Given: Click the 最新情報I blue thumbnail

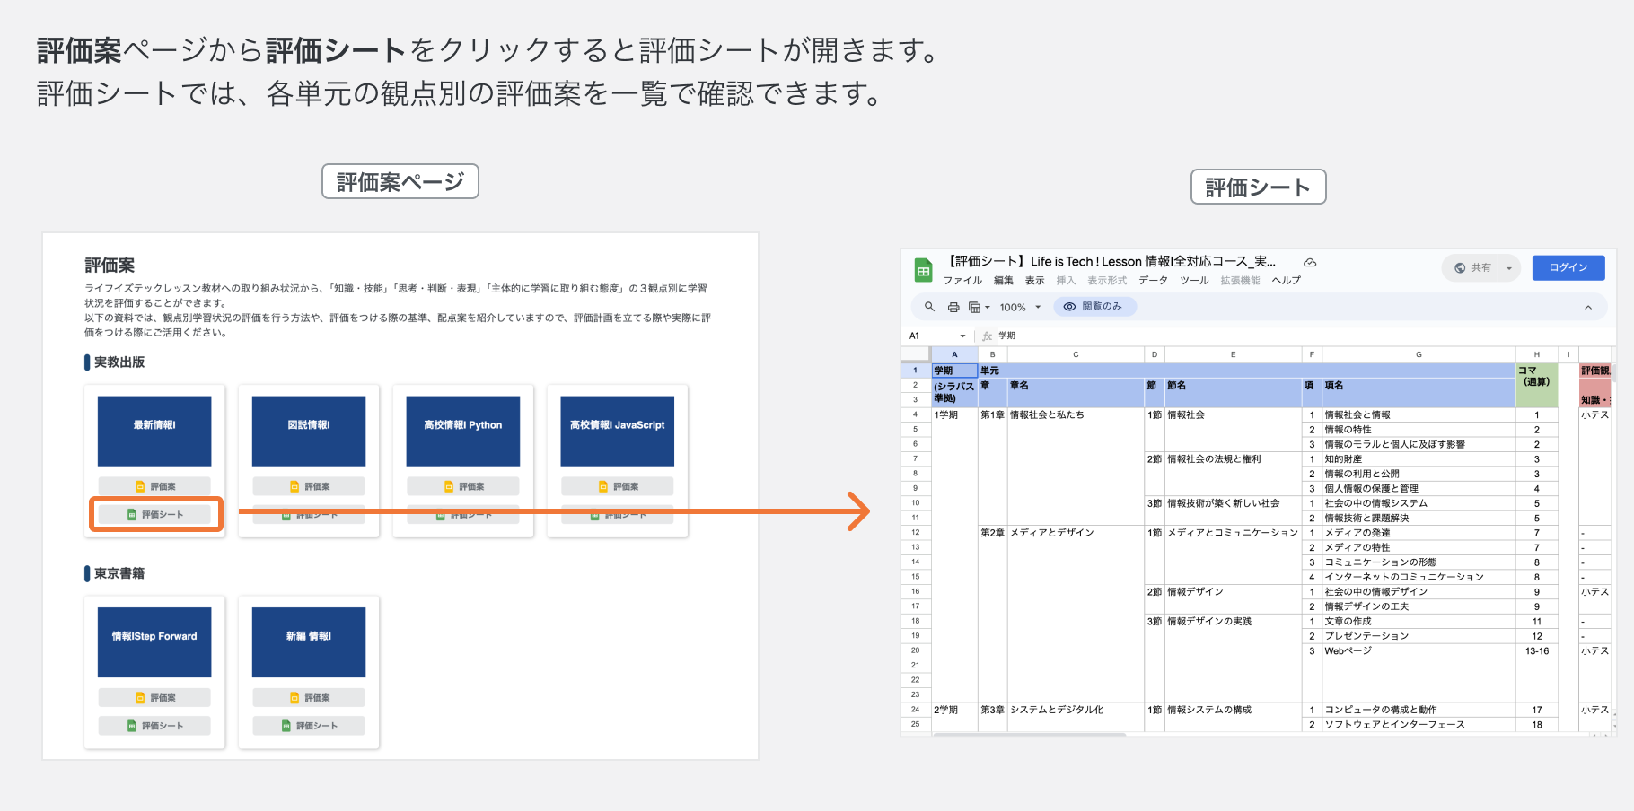Looking at the screenshot, I should pos(154,432).
